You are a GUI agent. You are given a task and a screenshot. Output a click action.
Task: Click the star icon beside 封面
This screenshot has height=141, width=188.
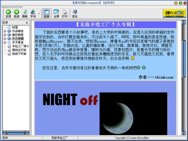(9, 27)
